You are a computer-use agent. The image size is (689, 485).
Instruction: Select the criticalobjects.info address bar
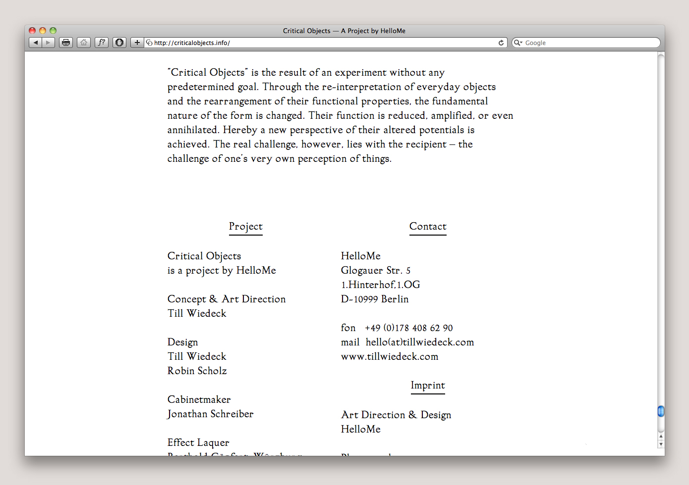322,43
